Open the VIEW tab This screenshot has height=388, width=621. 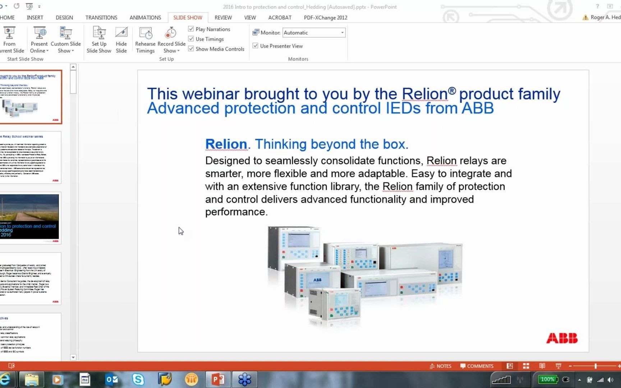pos(250,17)
